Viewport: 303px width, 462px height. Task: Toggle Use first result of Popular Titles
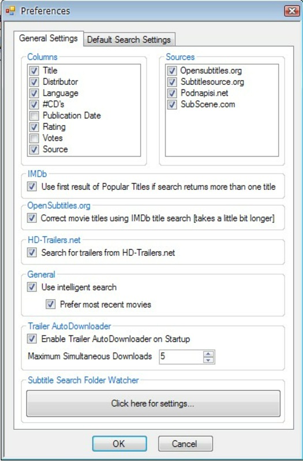[x=32, y=187]
